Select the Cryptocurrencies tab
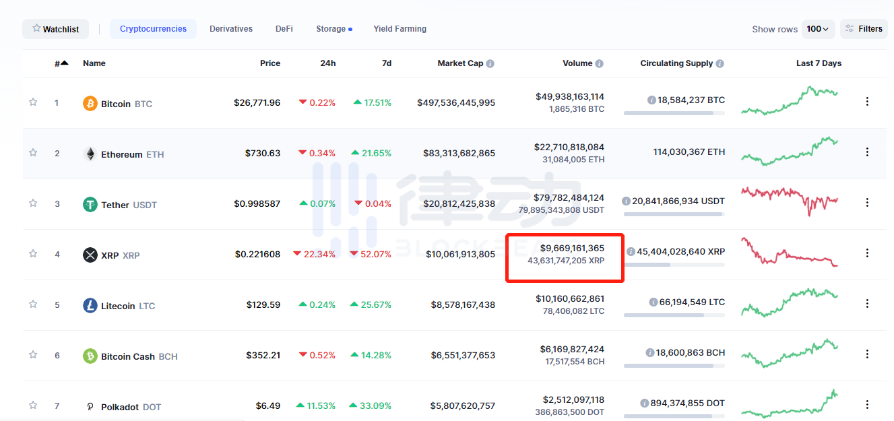The width and height of the screenshot is (894, 421). pos(153,29)
